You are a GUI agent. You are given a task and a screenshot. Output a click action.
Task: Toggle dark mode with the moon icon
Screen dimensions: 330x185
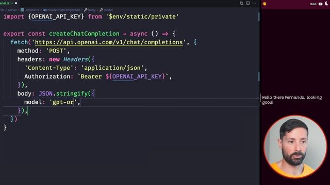click(x=327, y=4)
